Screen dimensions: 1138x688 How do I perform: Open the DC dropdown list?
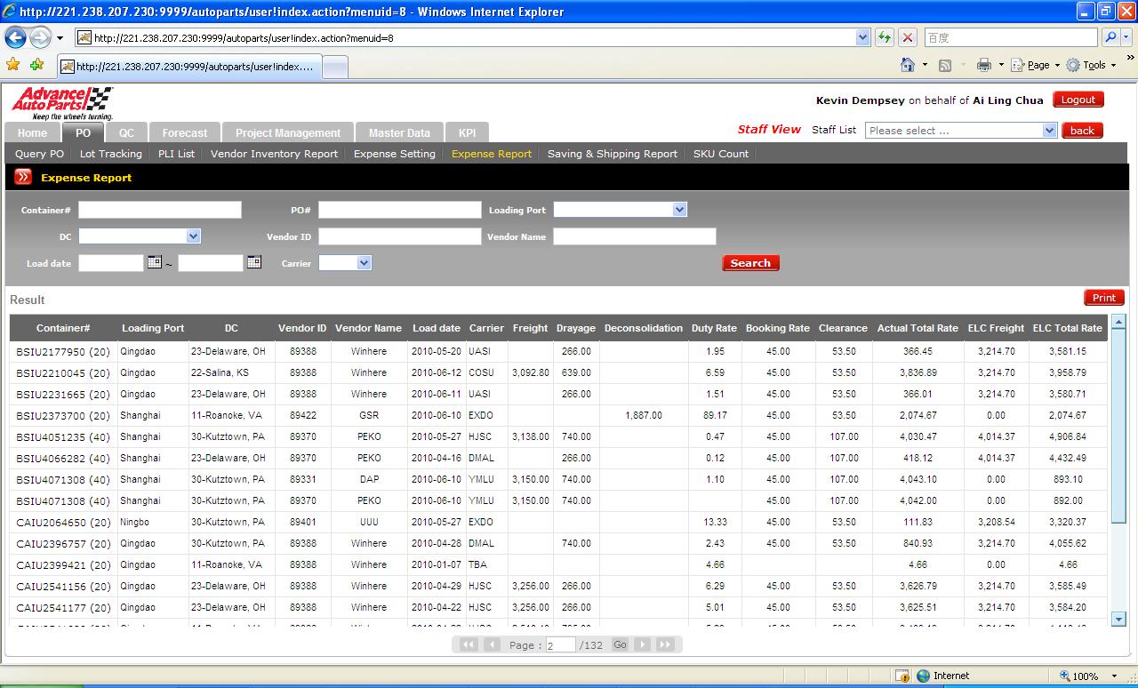pyautogui.click(x=193, y=236)
